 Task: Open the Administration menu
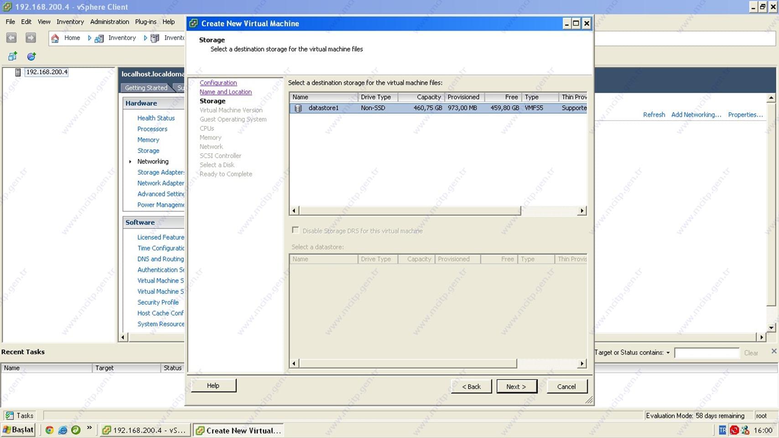[x=109, y=21]
